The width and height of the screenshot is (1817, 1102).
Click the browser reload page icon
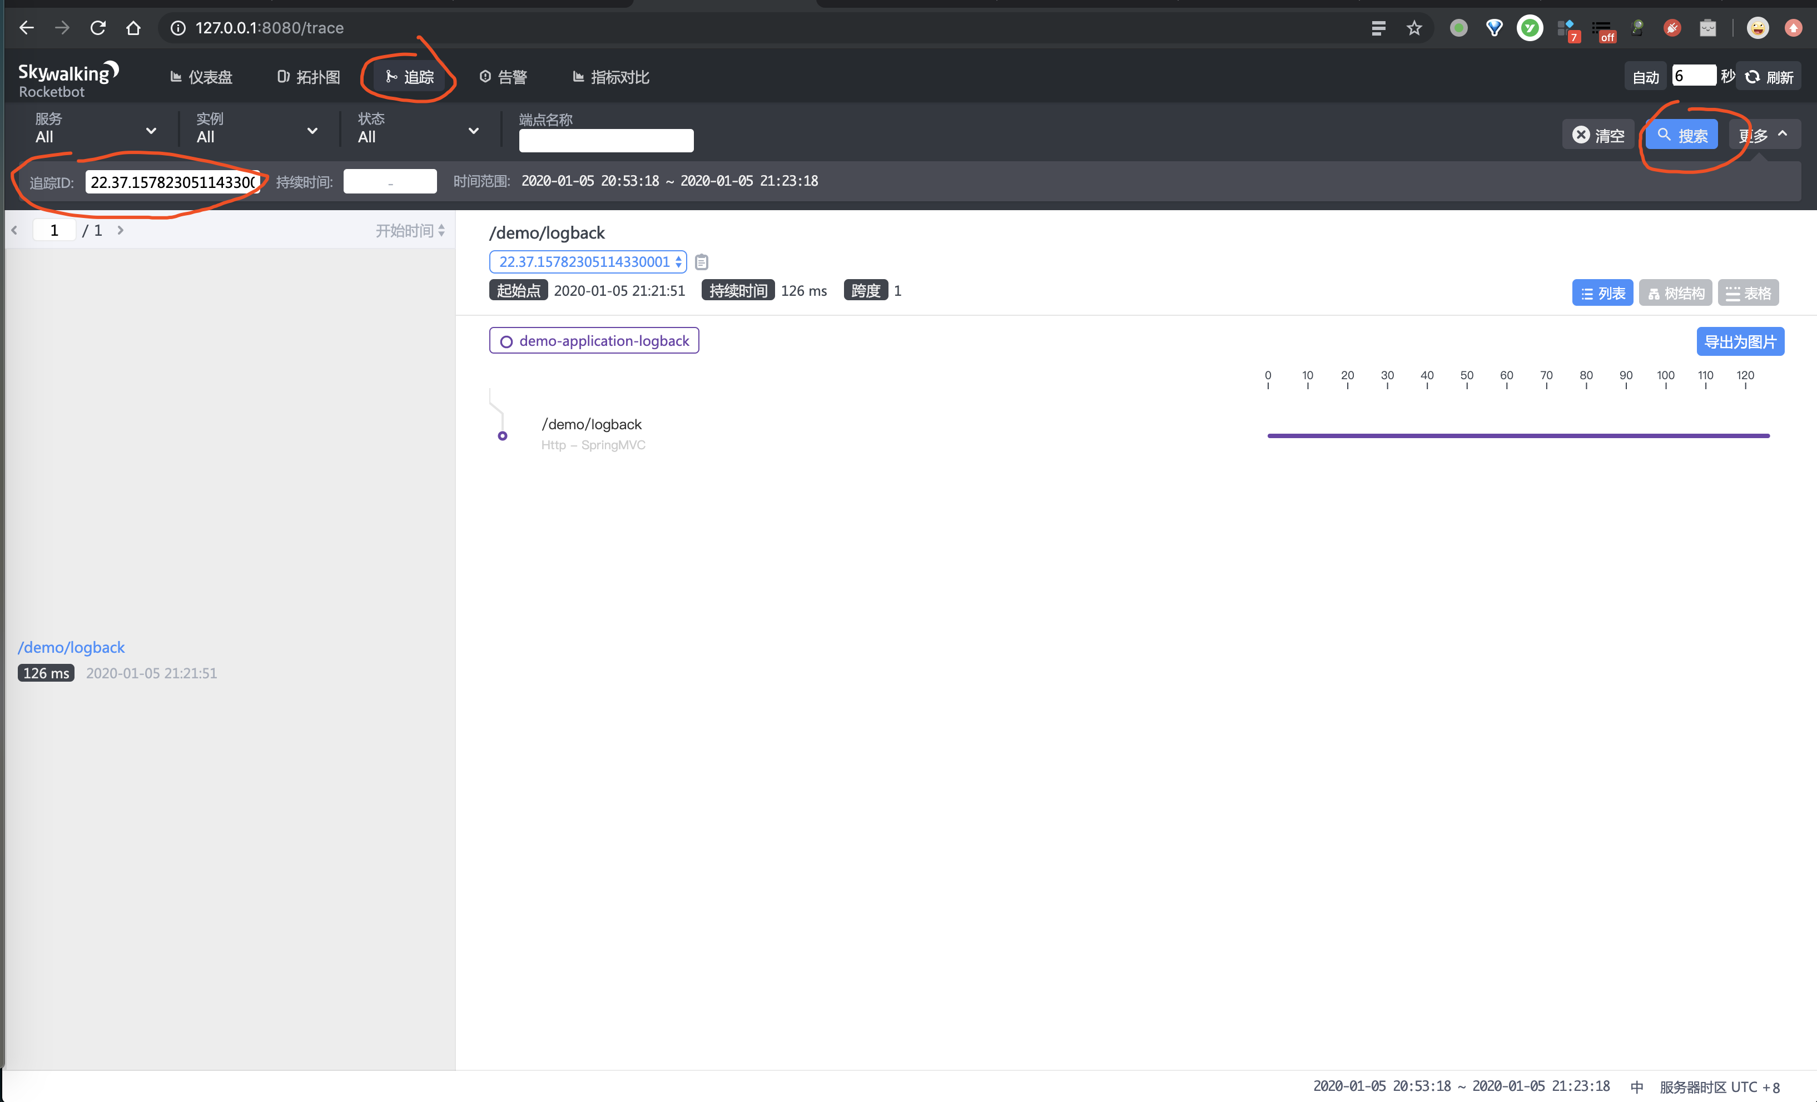click(97, 28)
